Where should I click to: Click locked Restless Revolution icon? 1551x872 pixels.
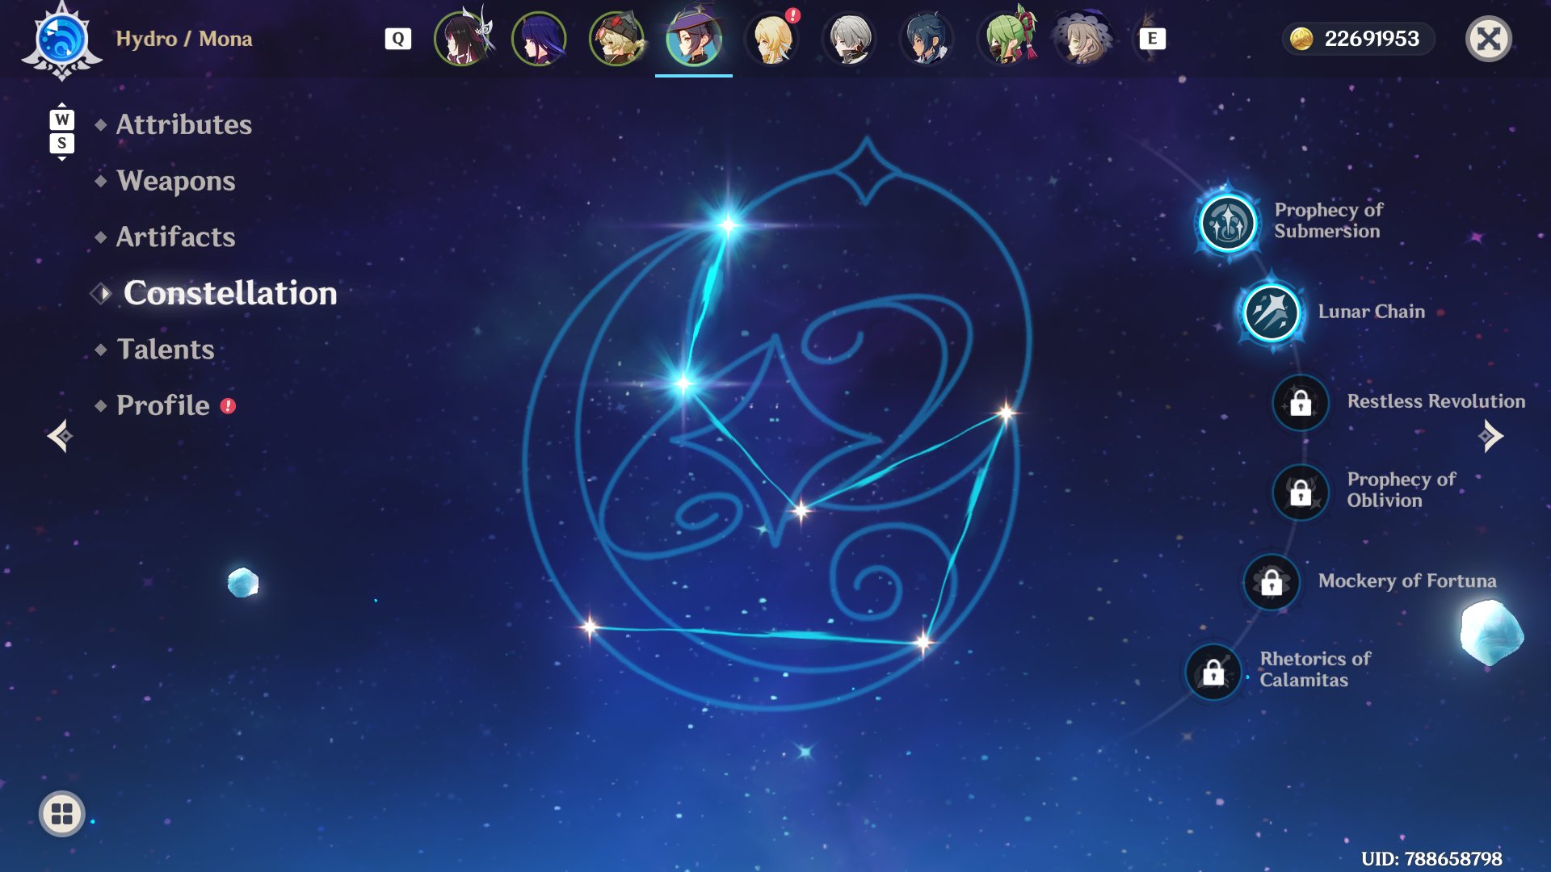1301,402
